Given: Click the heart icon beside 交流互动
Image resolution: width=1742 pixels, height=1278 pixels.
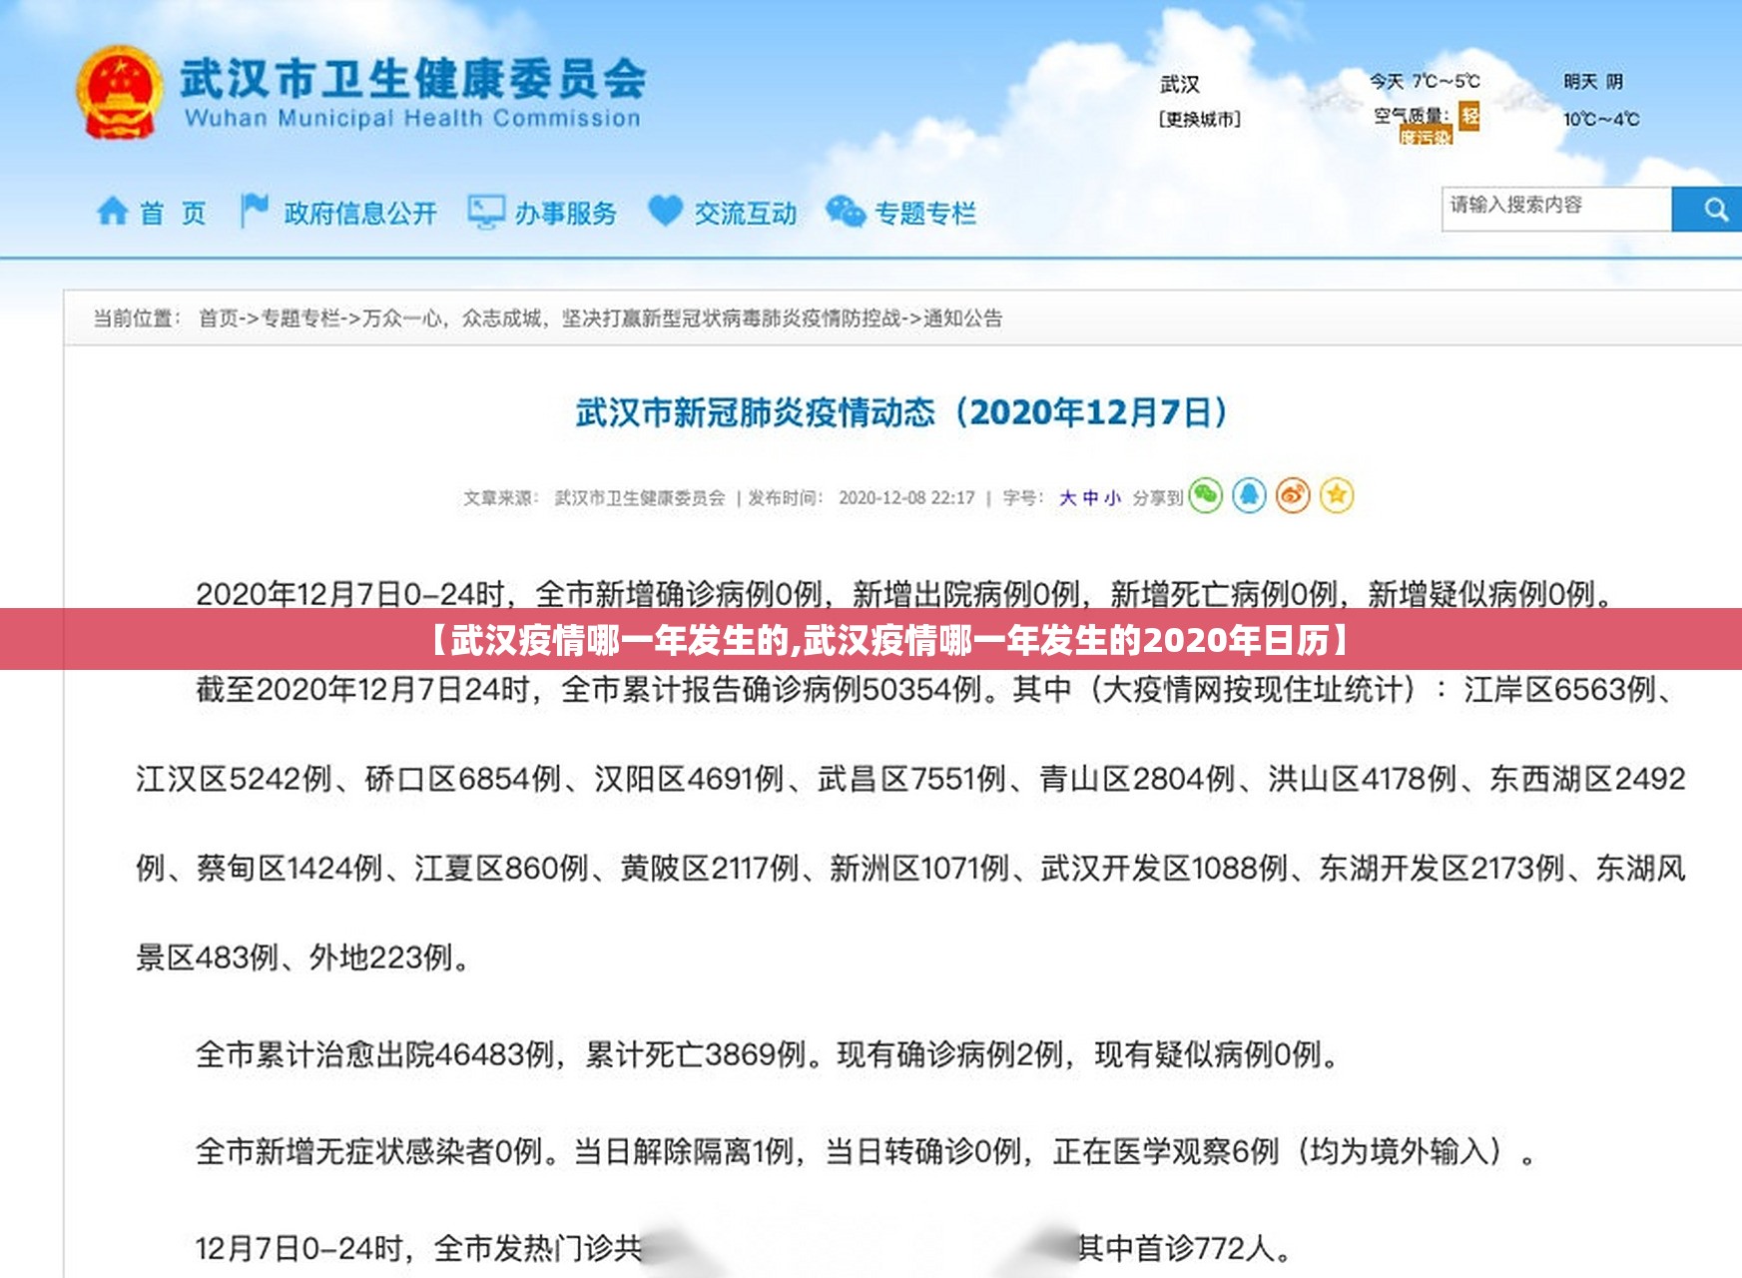Looking at the screenshot, I should [x=665, y=212].
